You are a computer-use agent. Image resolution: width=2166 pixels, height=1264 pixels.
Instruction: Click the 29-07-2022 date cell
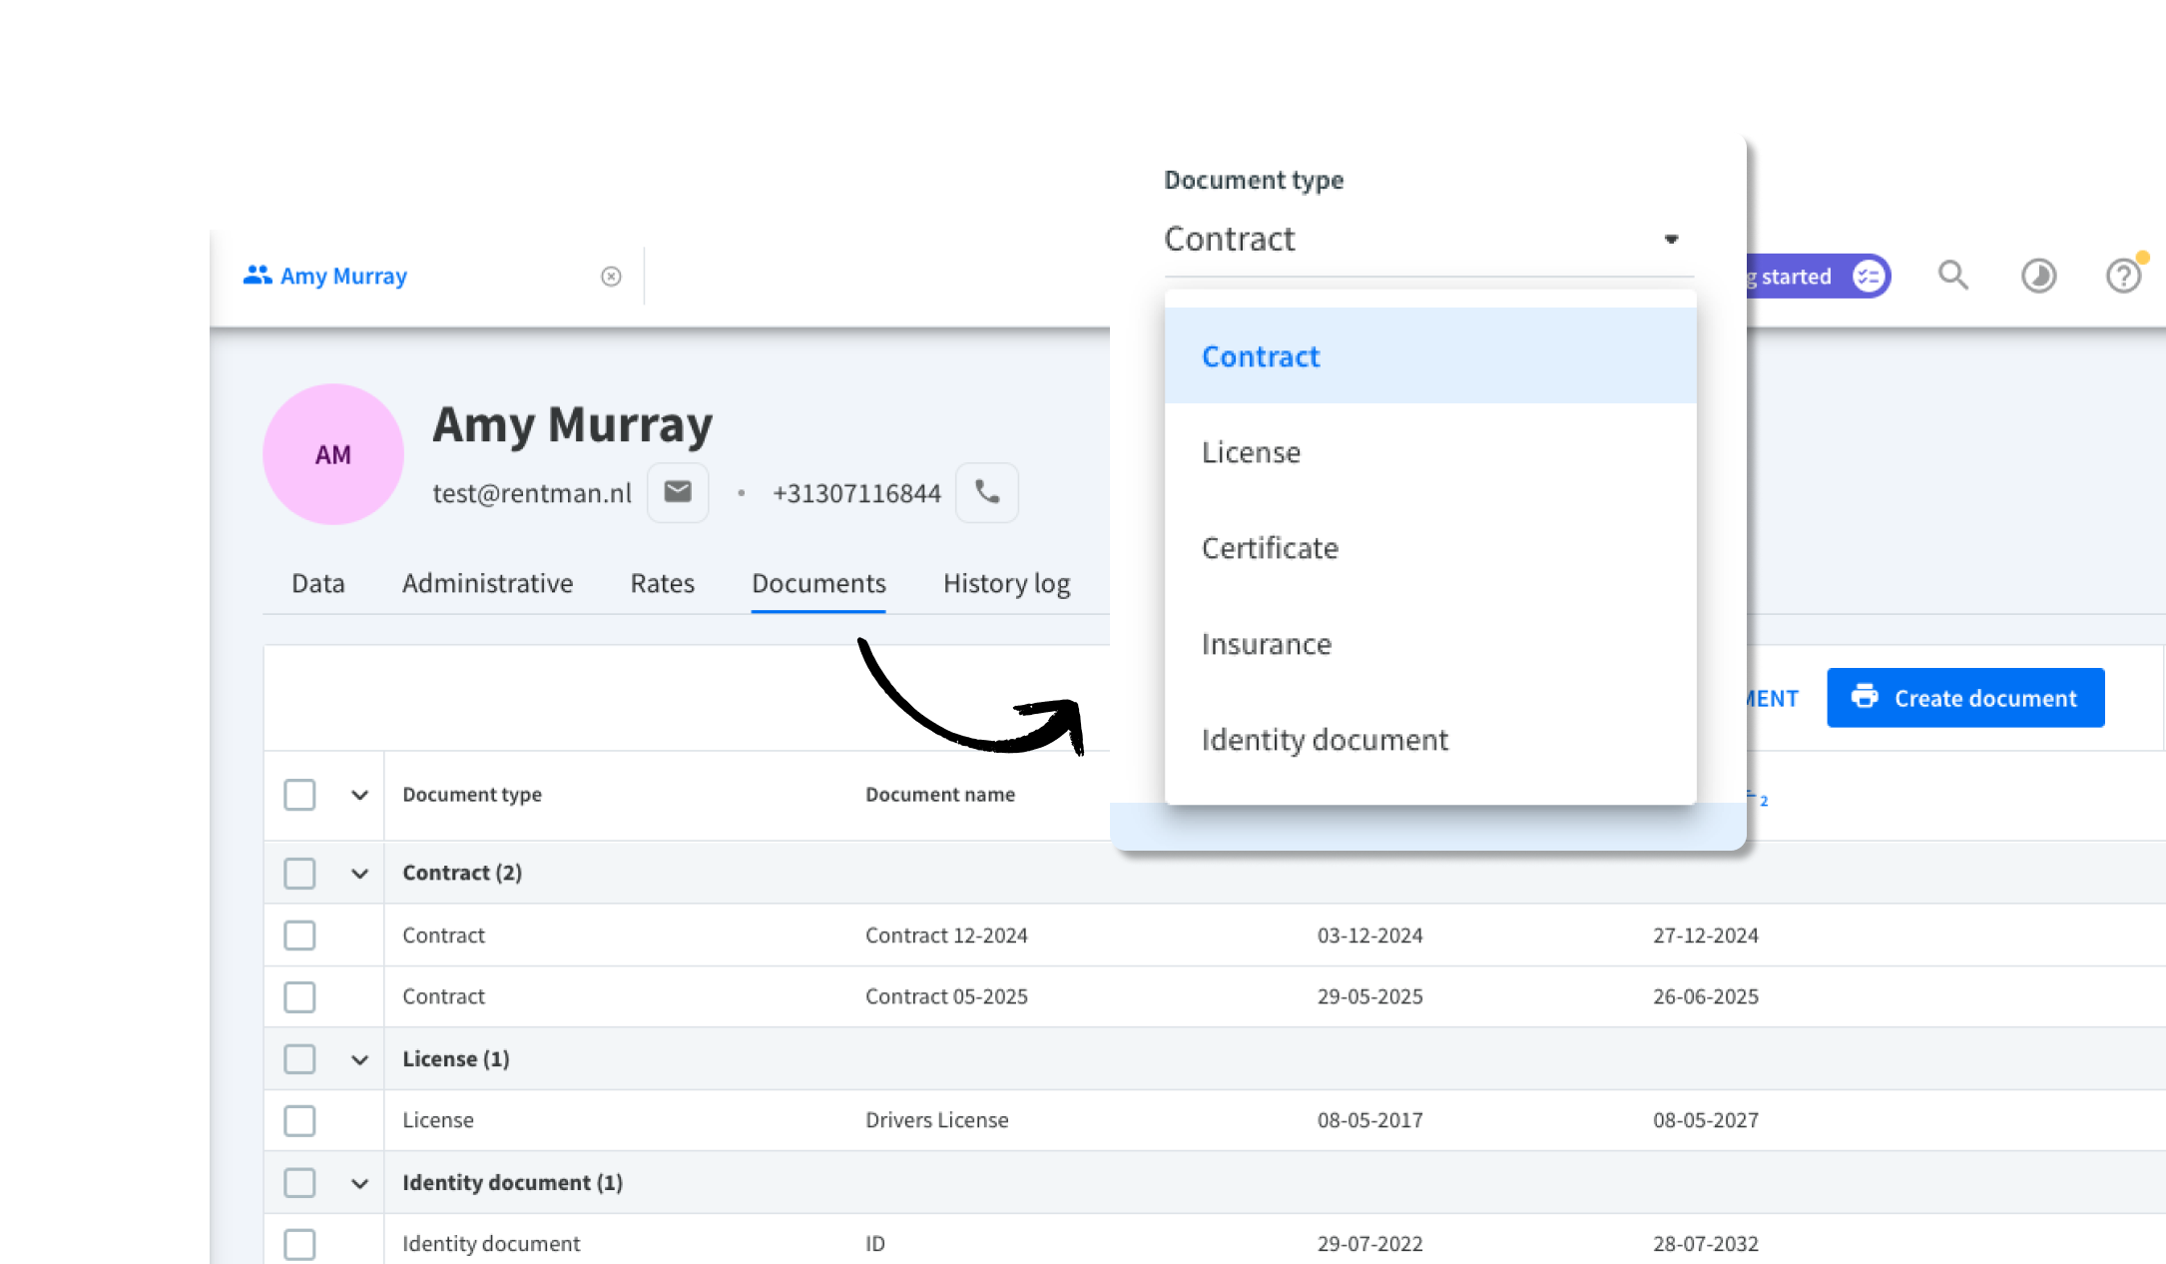tap(1369, 1244)
